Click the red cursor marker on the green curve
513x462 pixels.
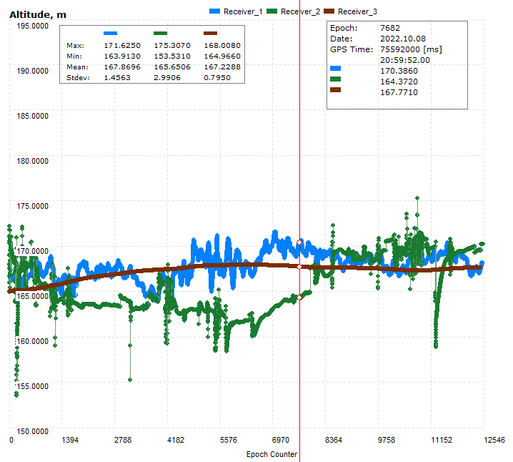pos(299,298)
